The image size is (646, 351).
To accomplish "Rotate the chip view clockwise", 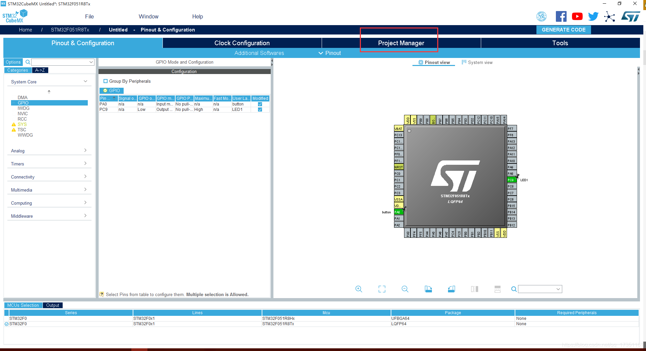I will pos(428,289).
